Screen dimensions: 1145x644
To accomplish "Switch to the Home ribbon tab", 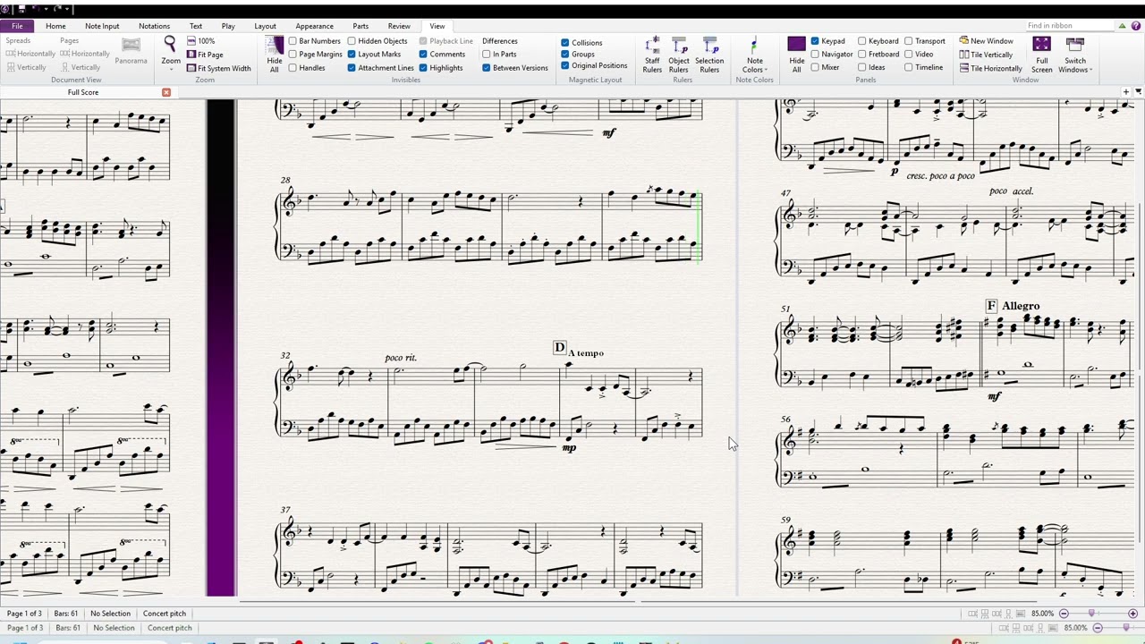I will (55, 26).
